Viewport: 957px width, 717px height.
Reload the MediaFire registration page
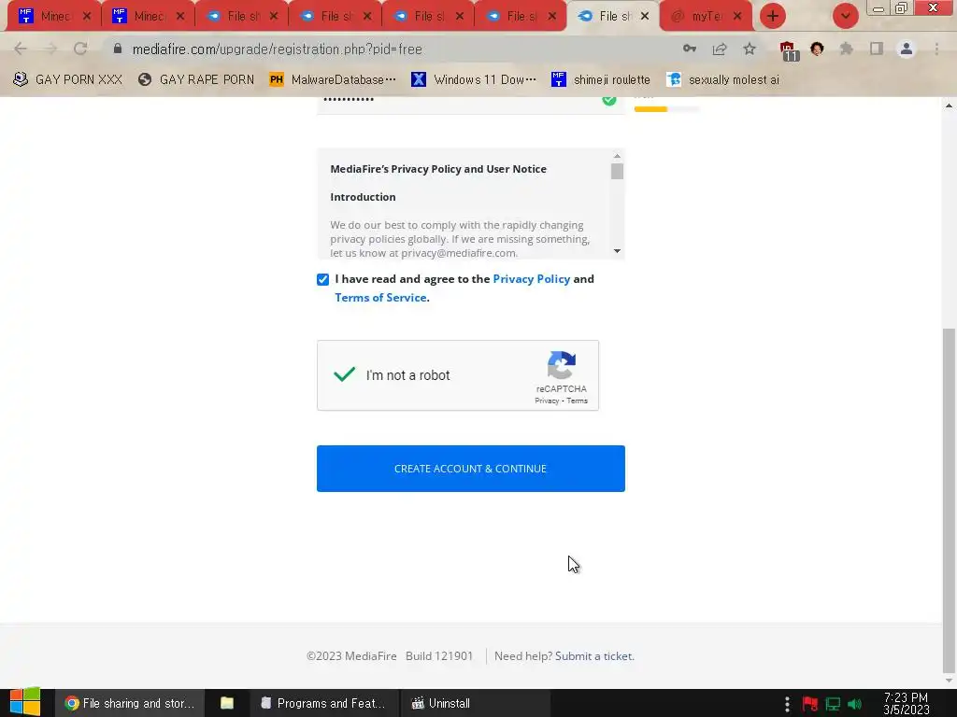[x=80, y=49]
